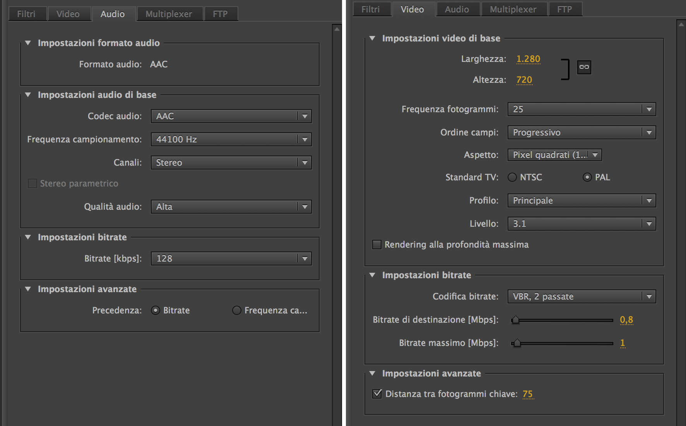Open the Codec audio dropdown
Image resolution: width=686 pixels, height=426 pixels.
pyautogui.click(x=231, y=116)
